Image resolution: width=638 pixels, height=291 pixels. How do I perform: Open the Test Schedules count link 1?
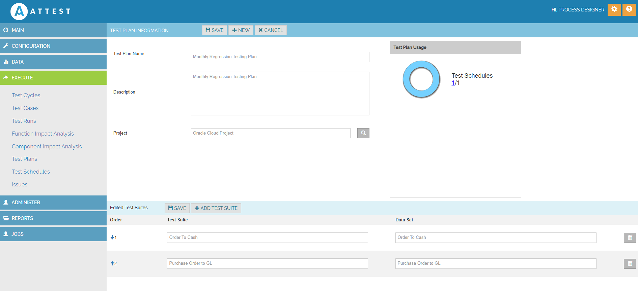pyautogui.click(x=453, y=83)
